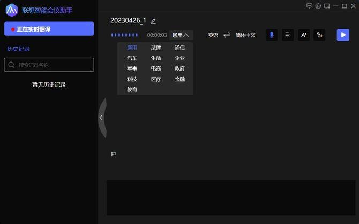Screen dimensions: 359x224
Task: Collapse the sidebar with the left arrow
Action: coord(102,118)
